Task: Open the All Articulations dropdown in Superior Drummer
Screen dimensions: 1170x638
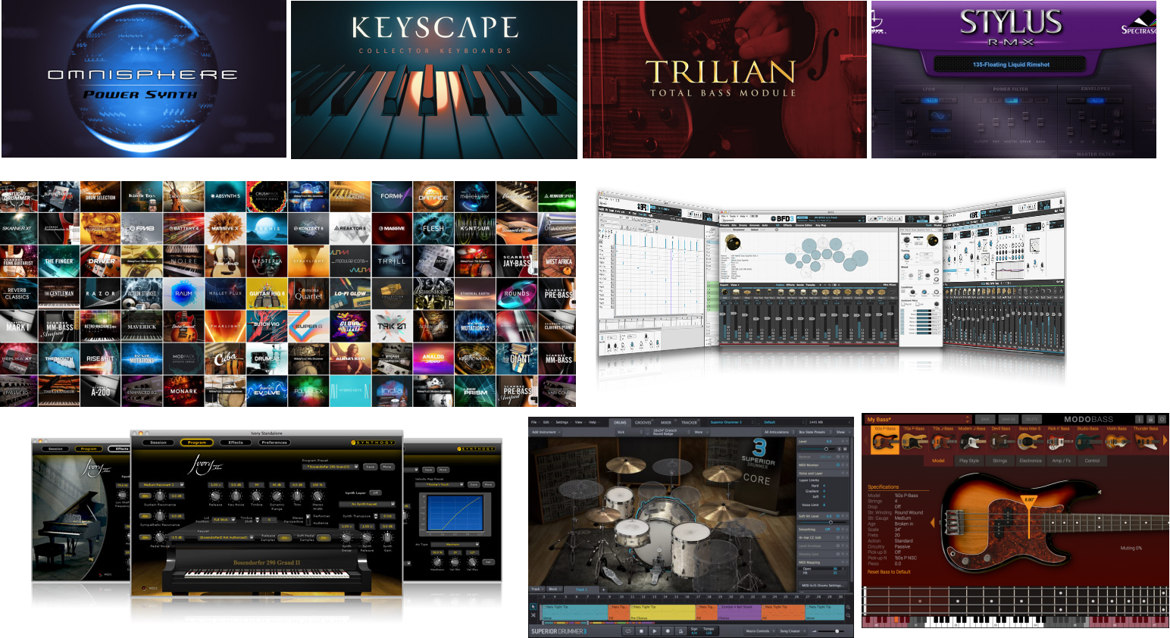Action: point(779,432)
